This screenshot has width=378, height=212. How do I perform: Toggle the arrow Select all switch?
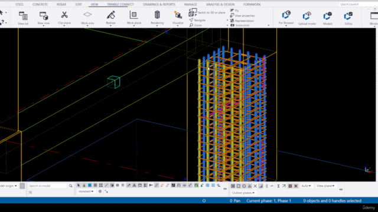(79, 185)
